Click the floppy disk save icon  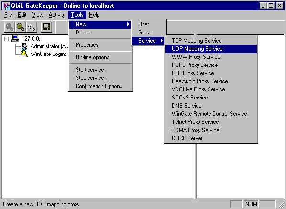[x=46, y=27]
